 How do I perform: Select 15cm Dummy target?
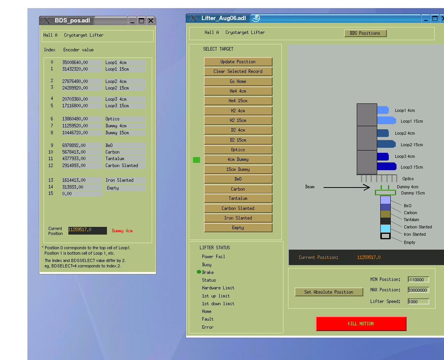click(238, 169)
